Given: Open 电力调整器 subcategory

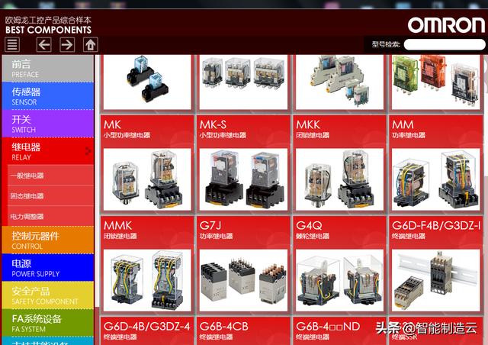Looking at the screenshot, I should [x=50, y=216].
